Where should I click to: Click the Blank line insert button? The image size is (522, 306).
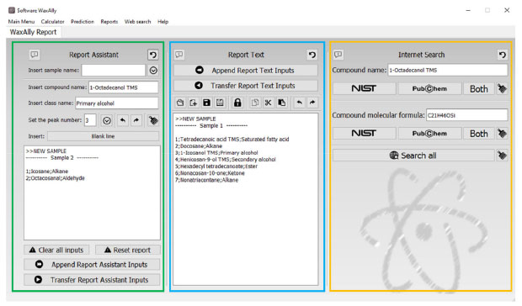[x=103, y=136]
